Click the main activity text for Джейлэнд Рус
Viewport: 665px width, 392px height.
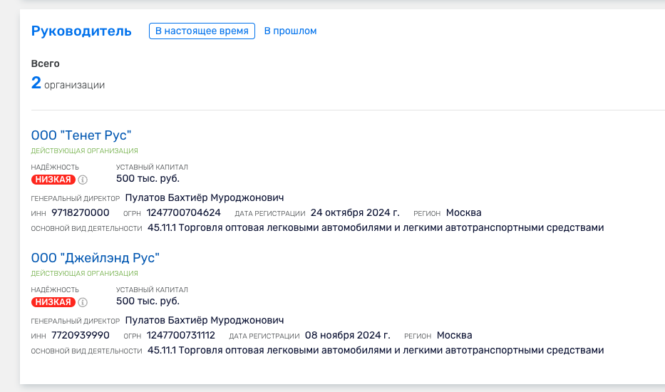(x=376, y=351)
